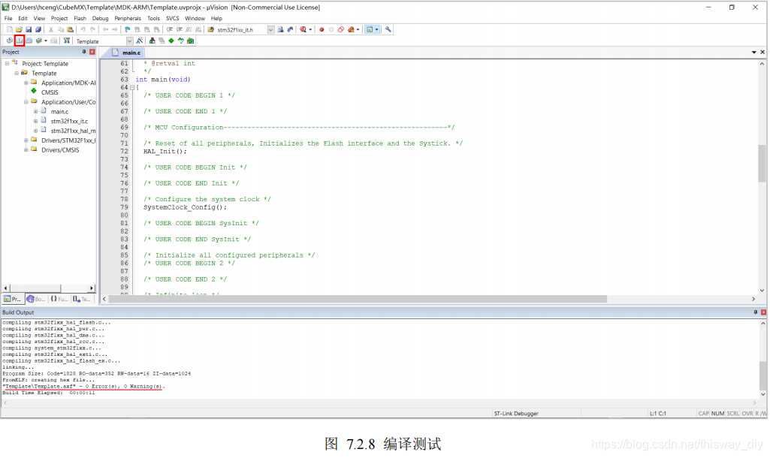This screenshot has height=458, width=770.
Task: Switch to the Templates tab
Action: click(x=82, y=299)
